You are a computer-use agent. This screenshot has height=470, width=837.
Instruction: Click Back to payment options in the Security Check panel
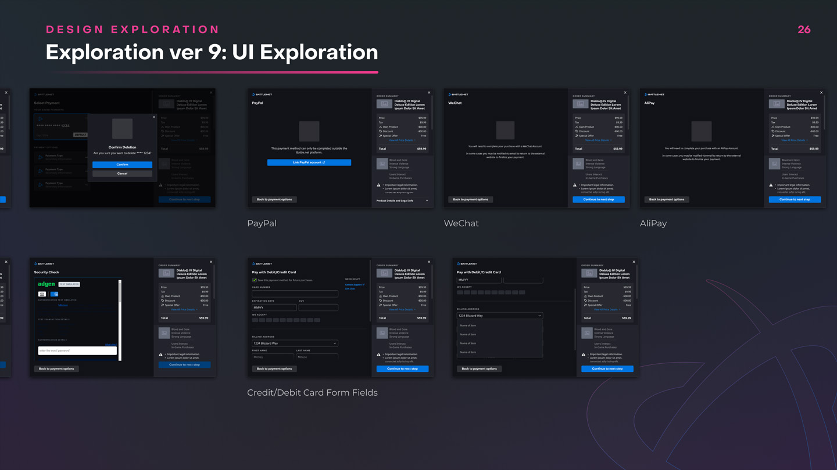click(56, 368)
